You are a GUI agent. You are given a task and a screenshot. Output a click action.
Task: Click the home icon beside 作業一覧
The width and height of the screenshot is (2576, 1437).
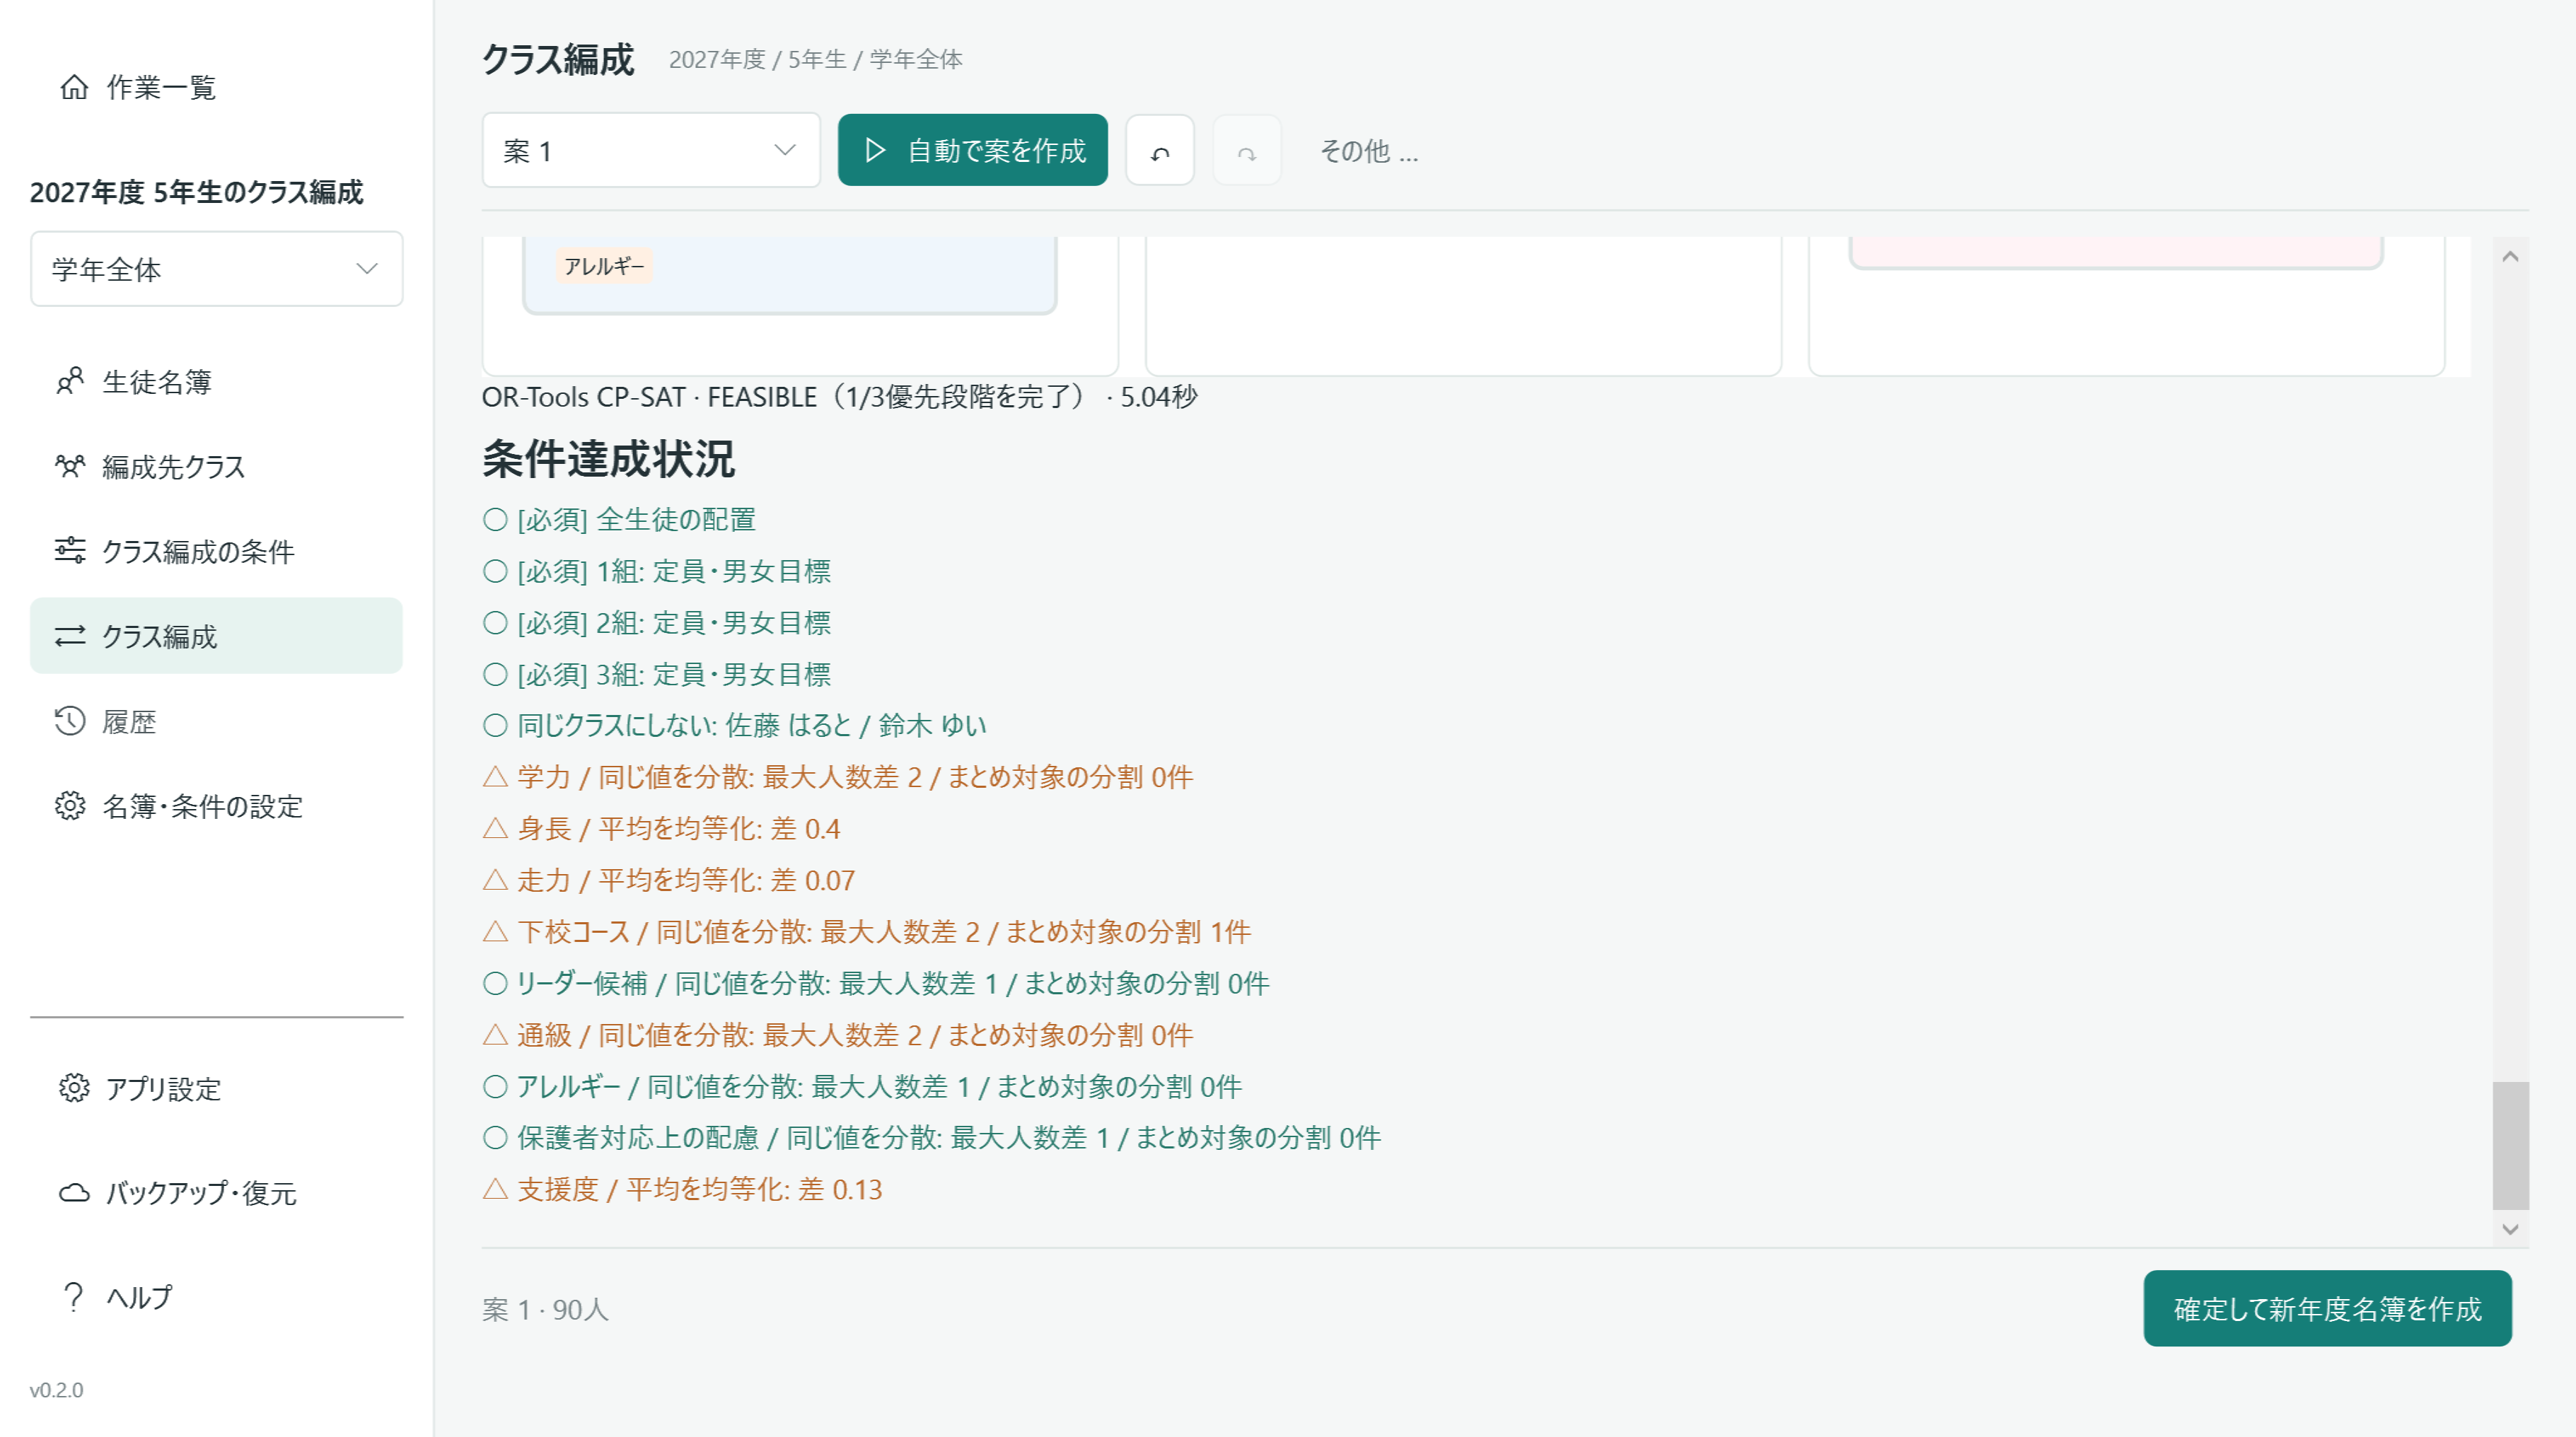click(74, 87)
